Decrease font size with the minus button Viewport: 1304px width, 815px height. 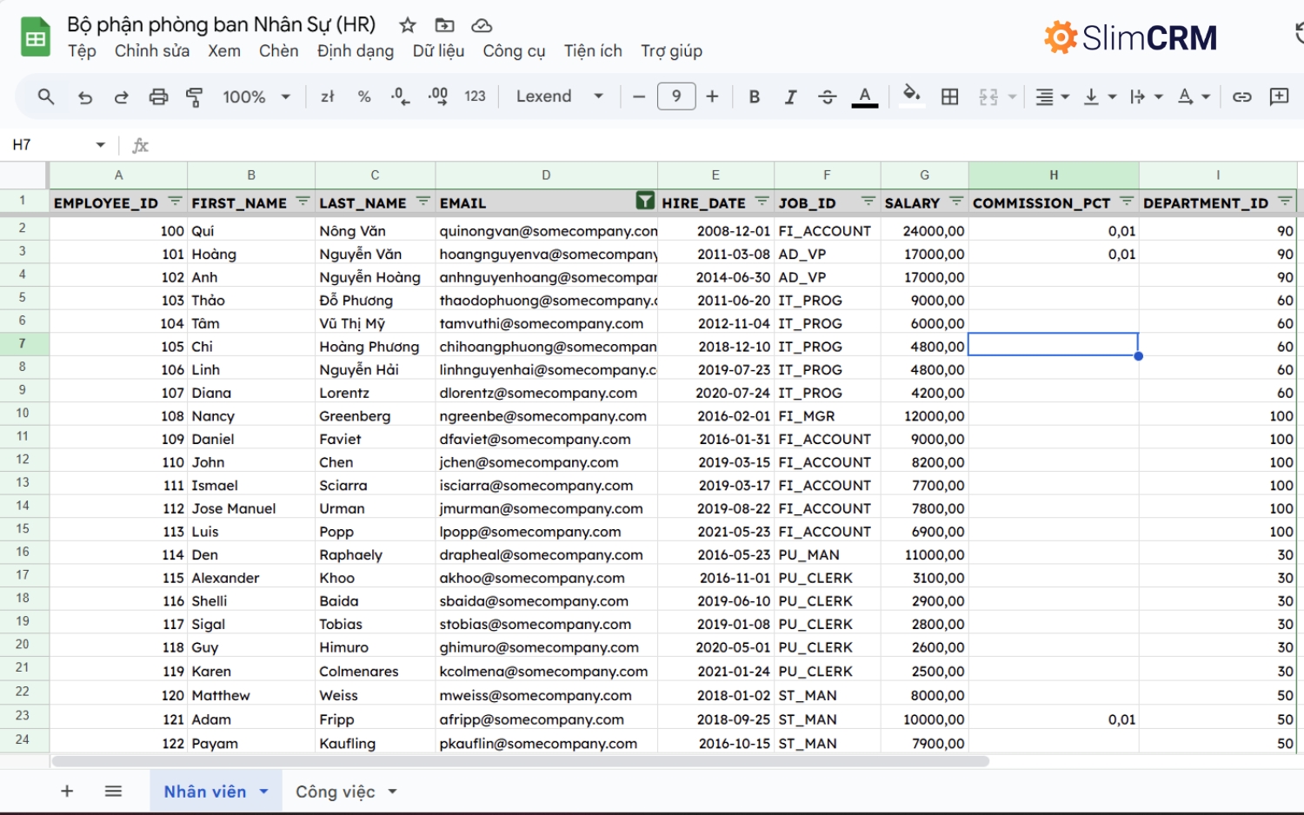(x=639, y=96)
